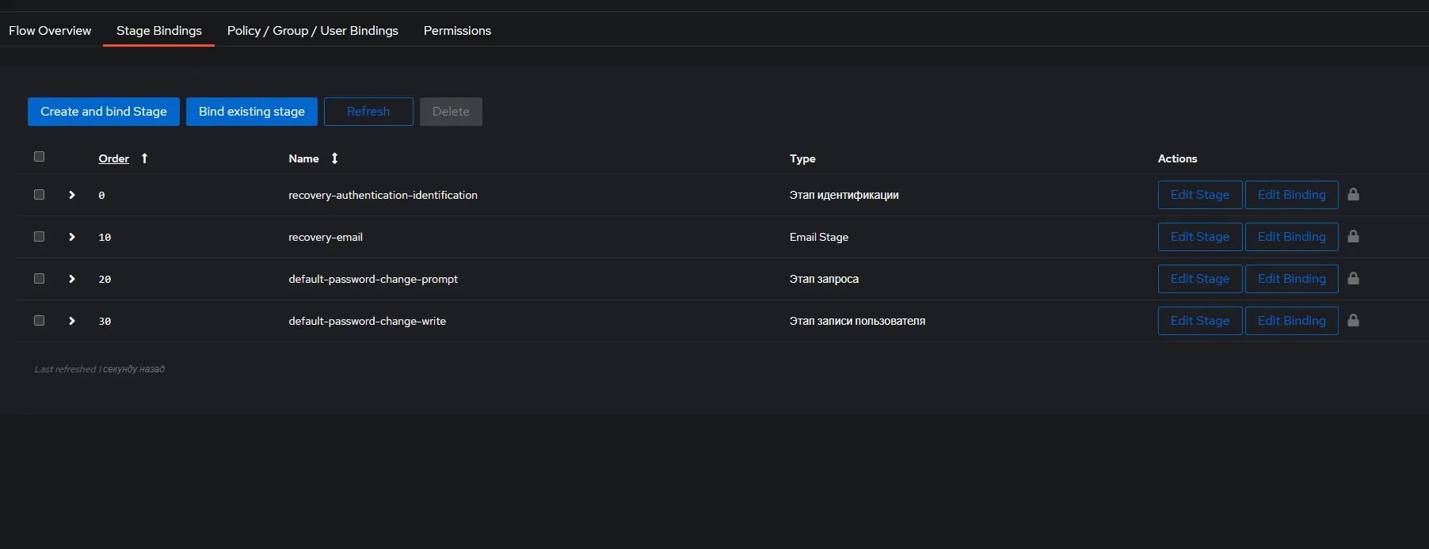Viewport: 1429px width, 549px height.
Task: Edit Binding for default-password-change-prompt
Action: [x=1291, y=279]
